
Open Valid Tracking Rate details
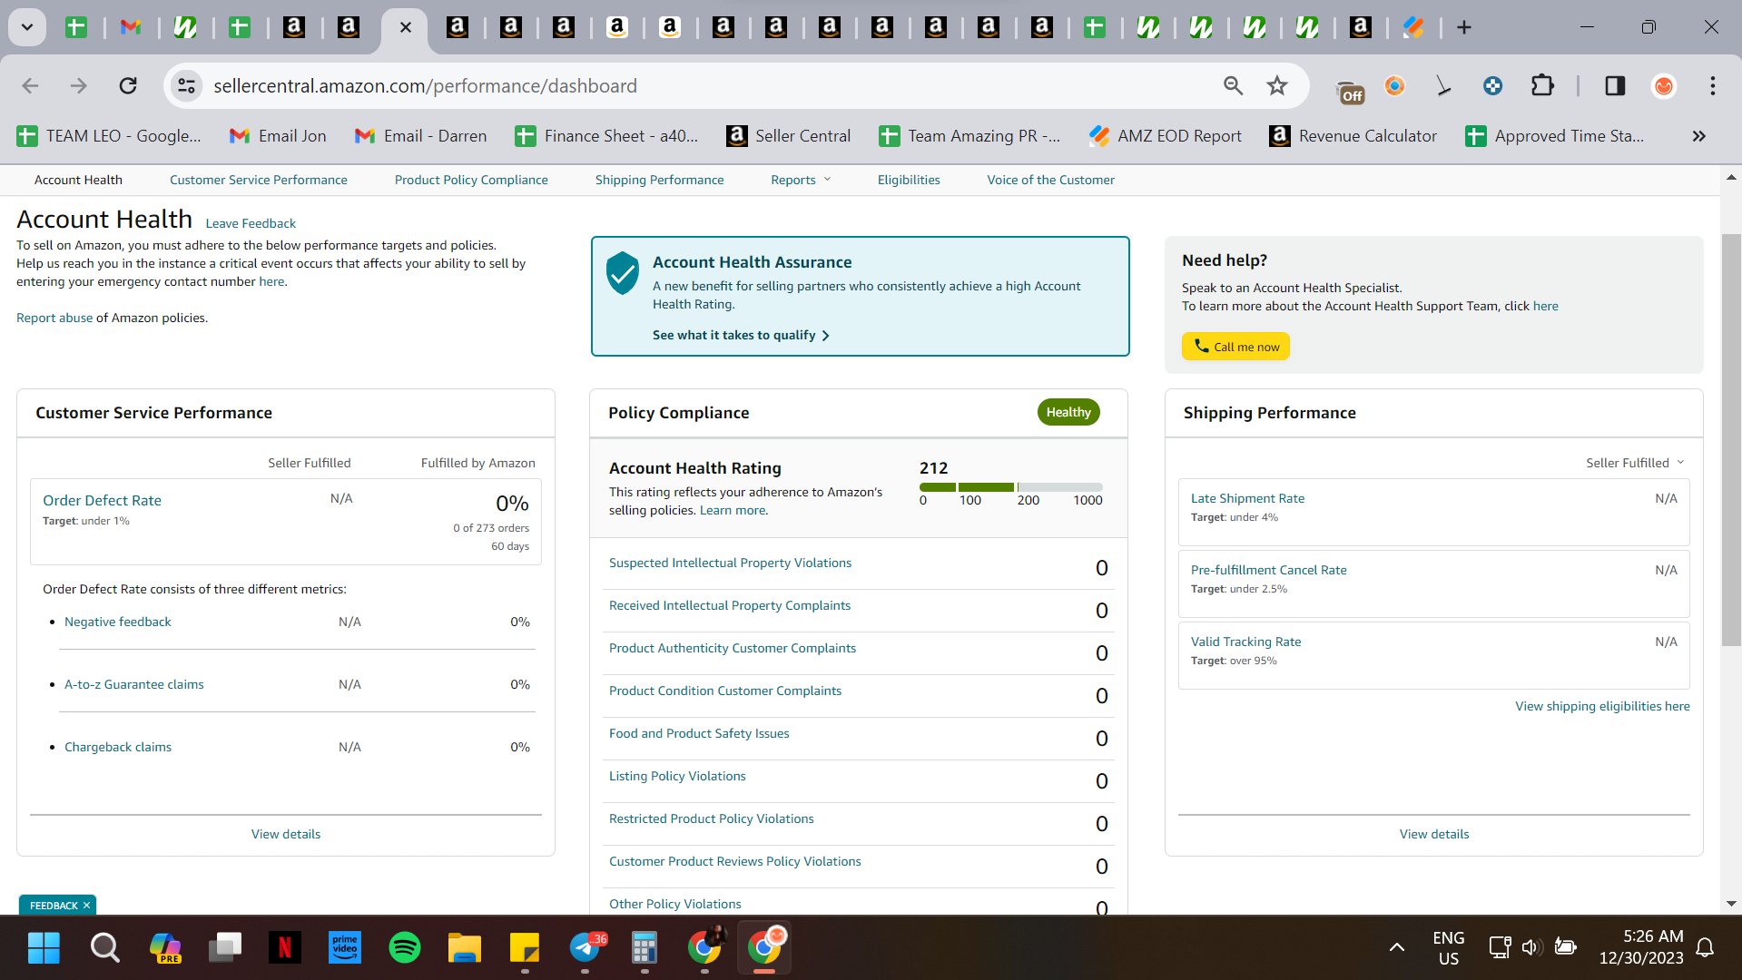click(x=1245, y=642)
